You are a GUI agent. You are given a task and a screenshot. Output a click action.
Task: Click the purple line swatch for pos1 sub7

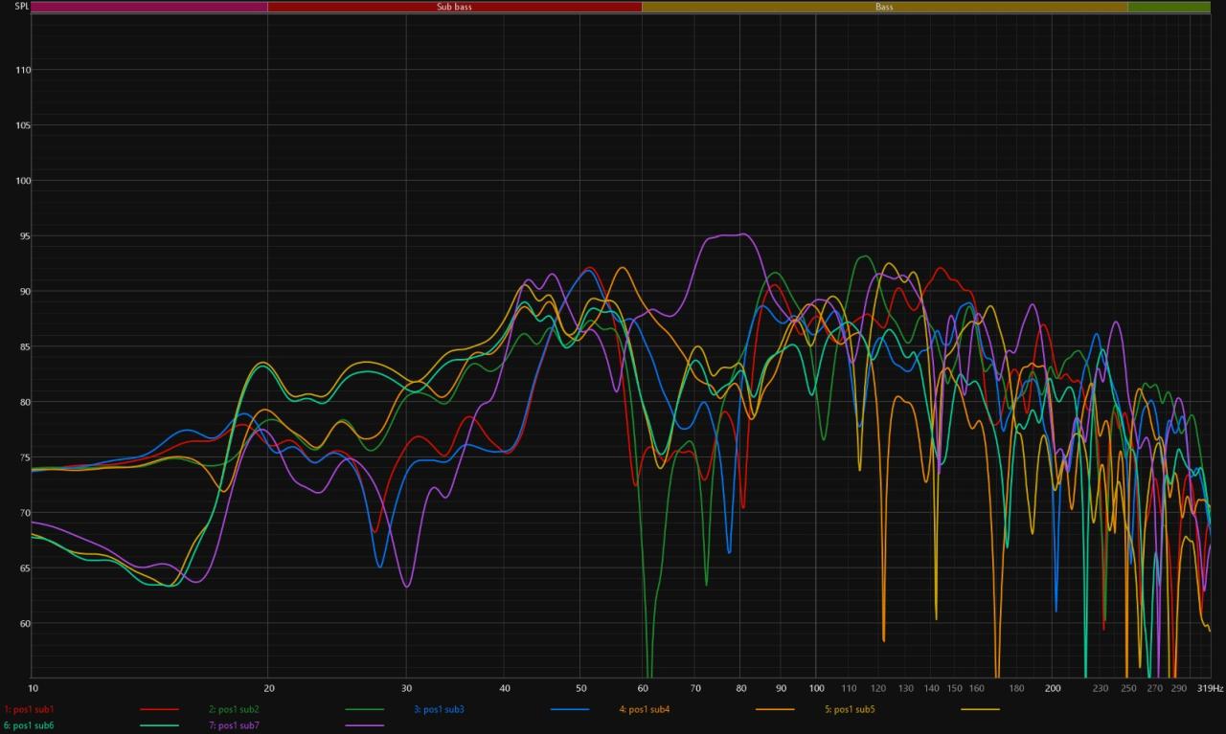tap(364, 725)
